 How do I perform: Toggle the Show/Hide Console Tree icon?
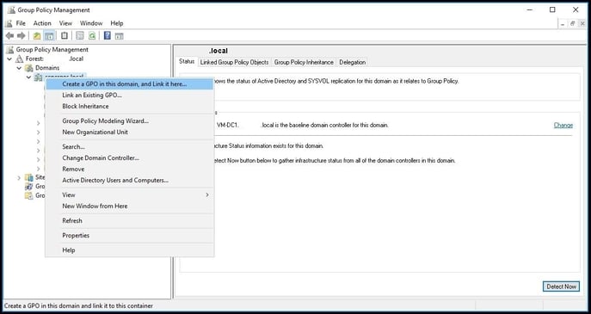tap(49, 36)
